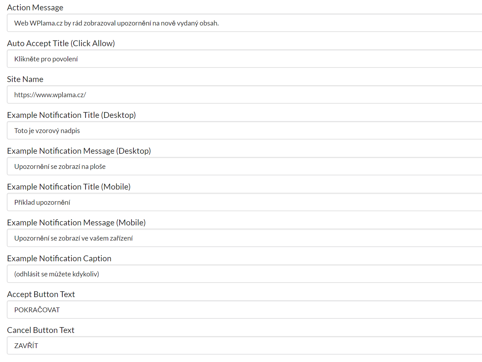
Task: Click the "Example Notification Caption" label
Action: pos(59,258)
